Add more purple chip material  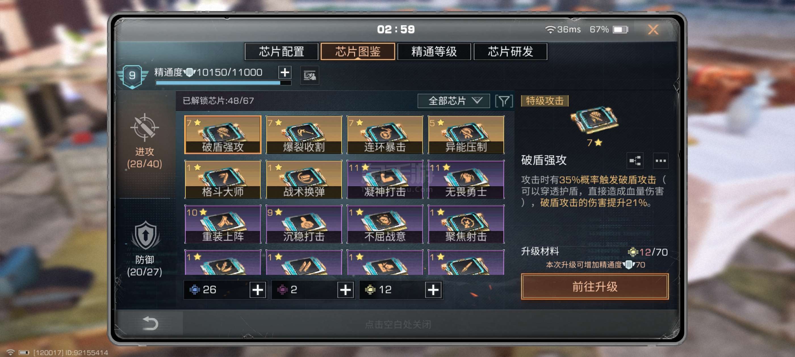pyautogui.click(x=345, y=290)
